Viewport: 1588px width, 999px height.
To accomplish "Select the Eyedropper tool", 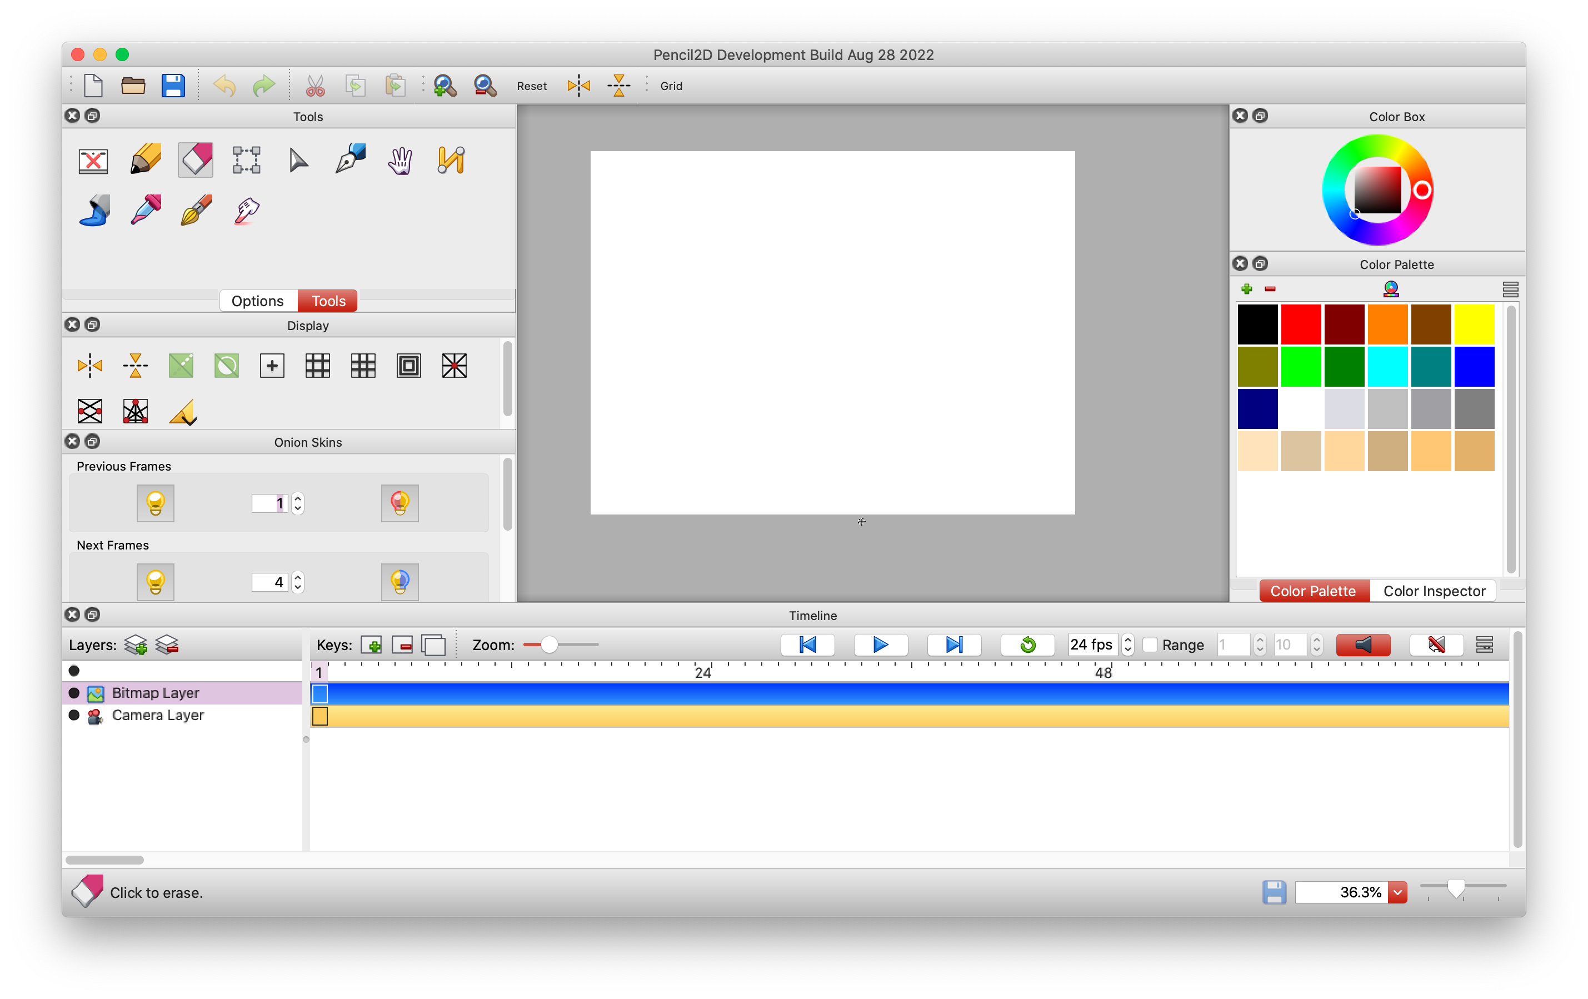I will pyautogui.click(x=146, y=211).
